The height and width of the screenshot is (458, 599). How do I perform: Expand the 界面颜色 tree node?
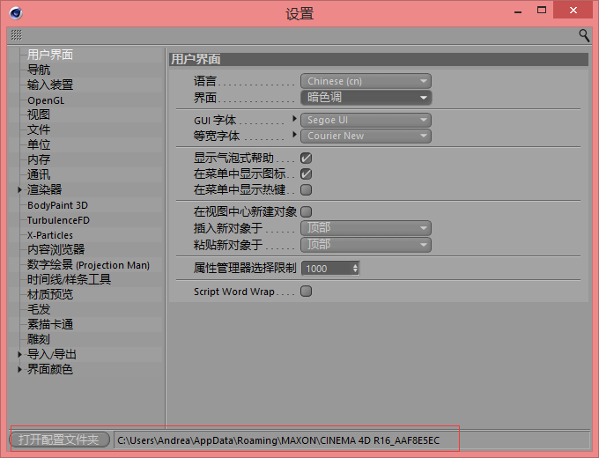[19, 369]
